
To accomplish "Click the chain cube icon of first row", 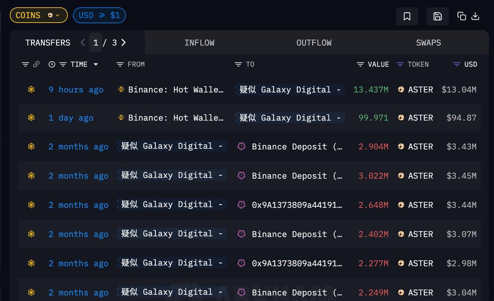I will [x=31, y=90].
